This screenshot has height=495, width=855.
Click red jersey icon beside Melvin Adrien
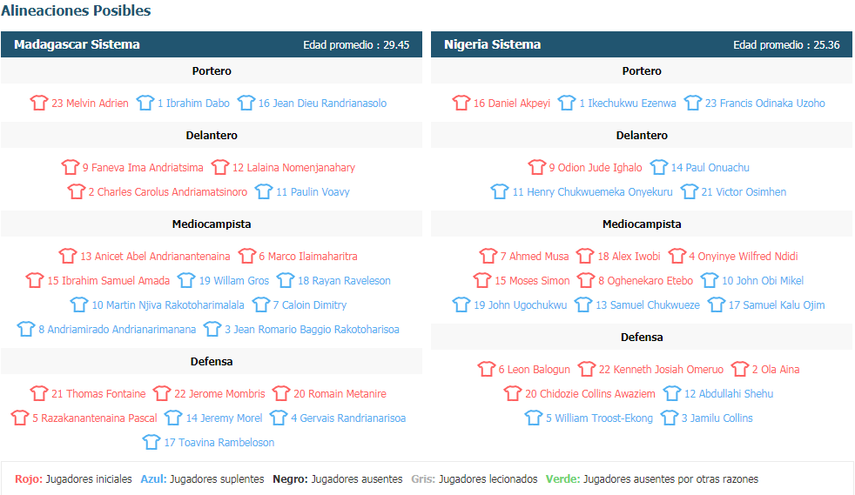(x=39, y=103)
